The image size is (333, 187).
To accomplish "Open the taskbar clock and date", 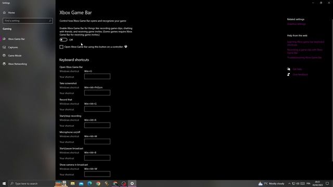I will 318,183.
